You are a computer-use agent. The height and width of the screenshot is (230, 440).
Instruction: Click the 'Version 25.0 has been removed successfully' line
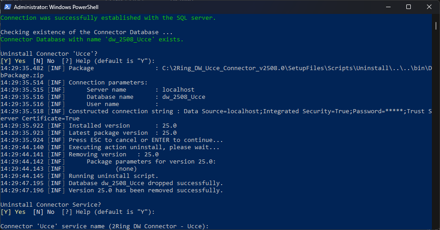click(146, 190)
